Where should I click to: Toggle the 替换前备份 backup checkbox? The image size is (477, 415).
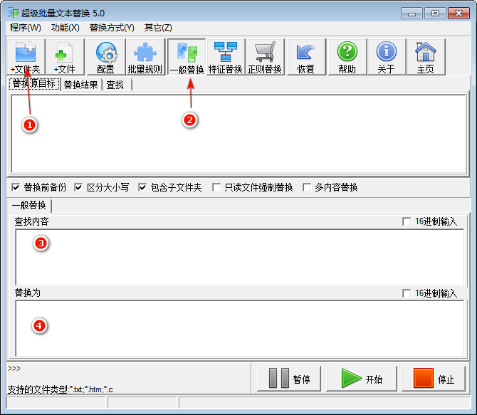tap(16, 188)
